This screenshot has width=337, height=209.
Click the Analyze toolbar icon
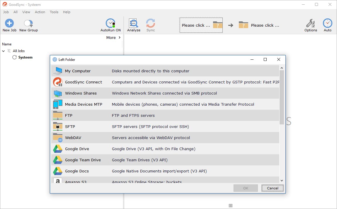[134, 23]
